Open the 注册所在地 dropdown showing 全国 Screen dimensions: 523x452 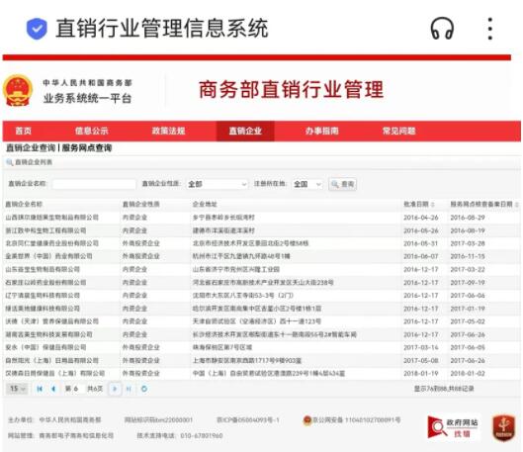pyautogui.click(x=307, y=184)
